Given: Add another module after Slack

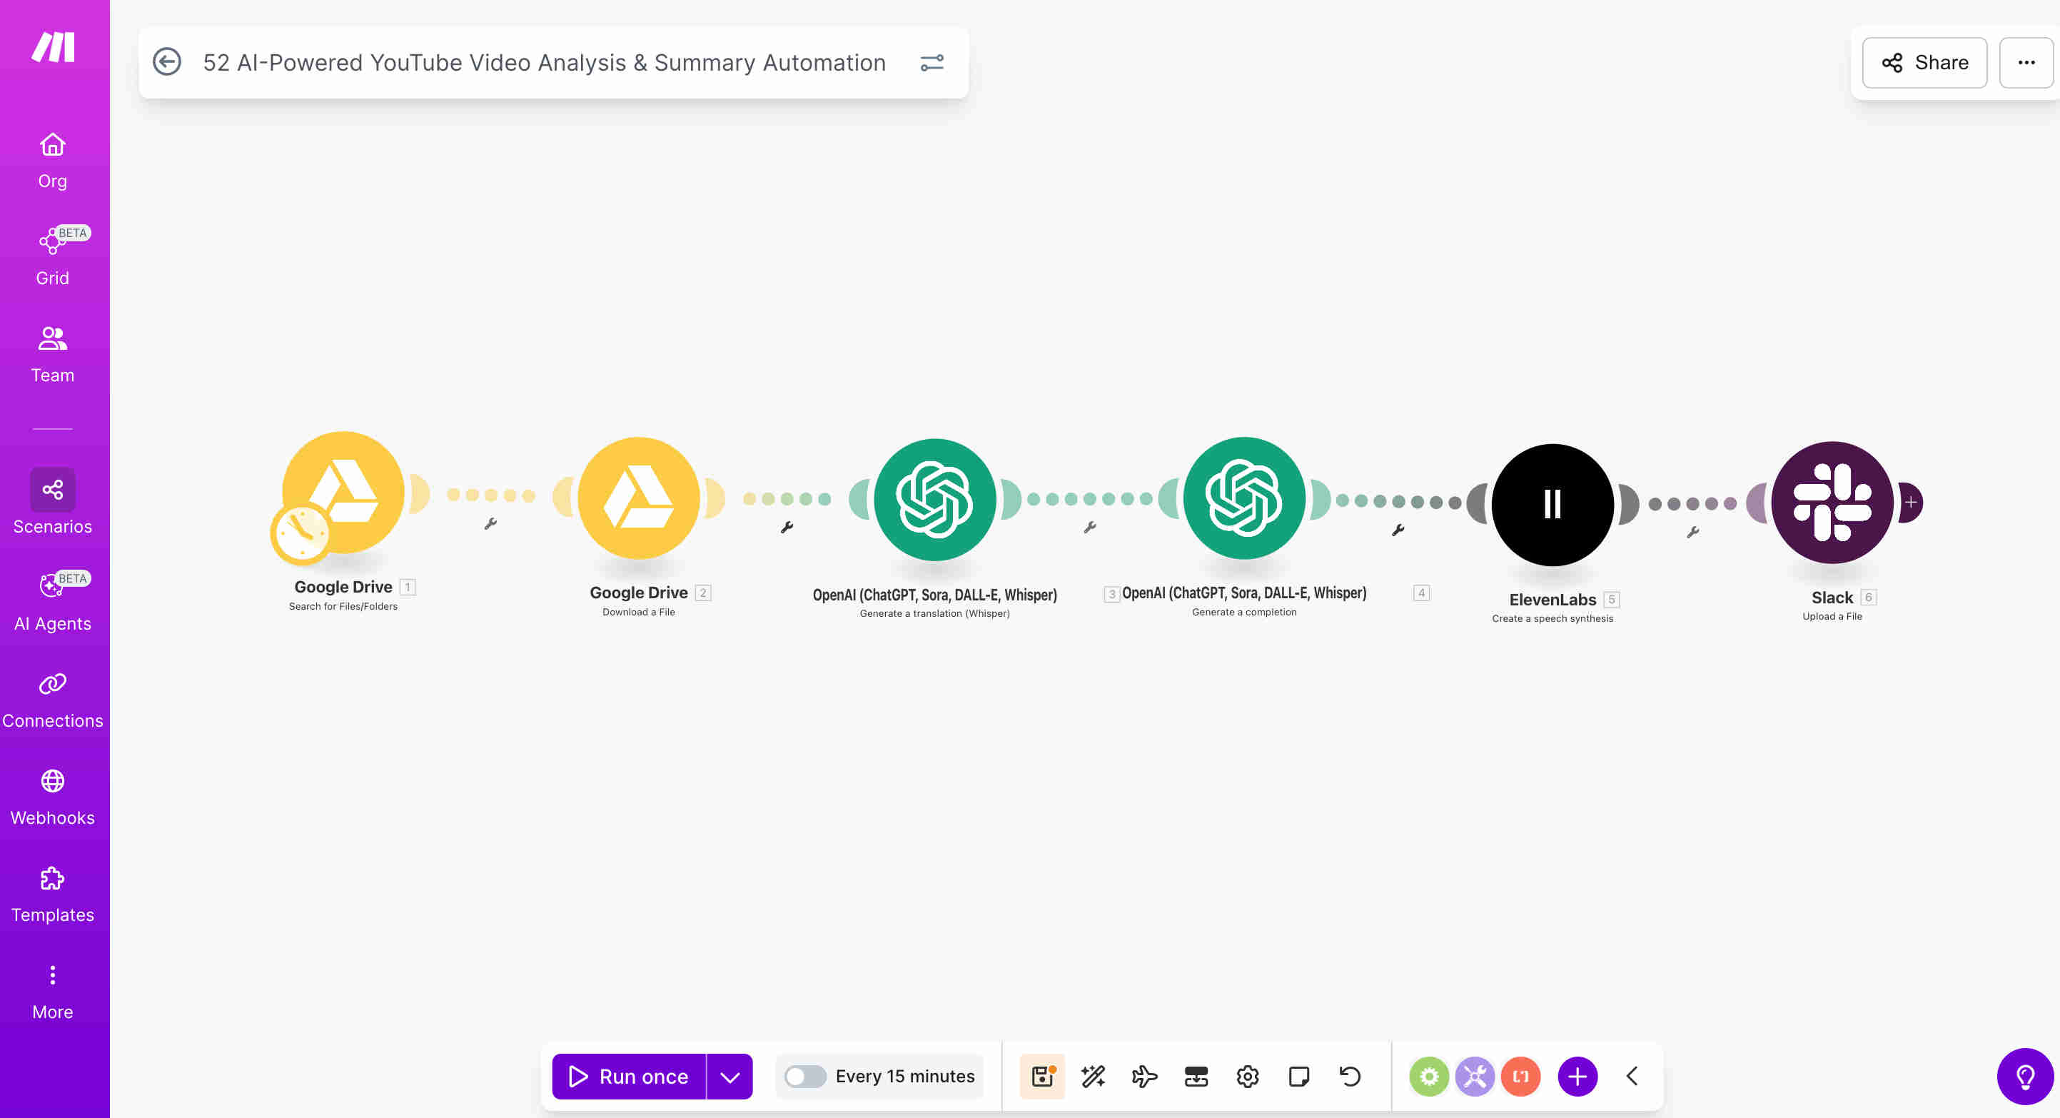Looking at the screenshot, I should [x=1910, y=502].
